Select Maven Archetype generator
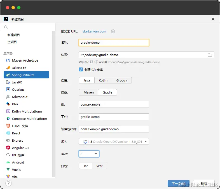 pos(26,60)
